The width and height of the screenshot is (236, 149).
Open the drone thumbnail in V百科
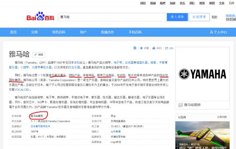(202, 135)
